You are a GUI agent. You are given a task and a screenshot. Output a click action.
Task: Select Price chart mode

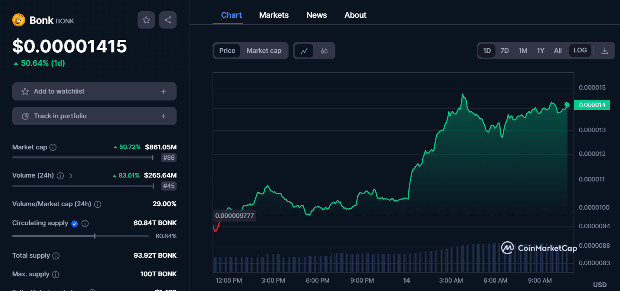tap(227, 51)
